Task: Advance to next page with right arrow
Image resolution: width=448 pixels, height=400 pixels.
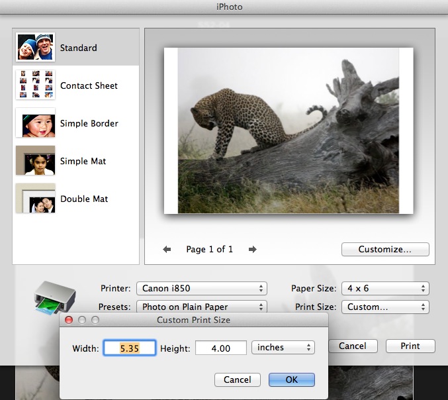Action: 252,250
